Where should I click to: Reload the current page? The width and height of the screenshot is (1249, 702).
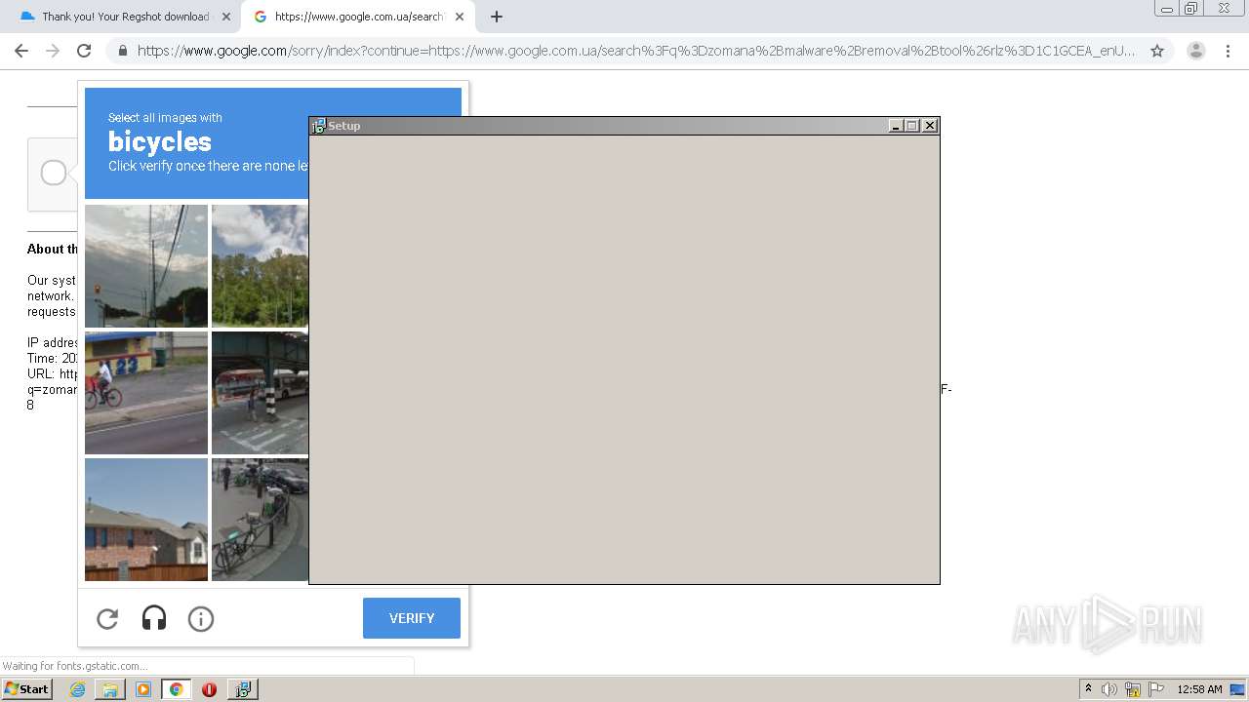click(x=84, y=51)
